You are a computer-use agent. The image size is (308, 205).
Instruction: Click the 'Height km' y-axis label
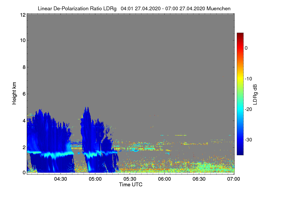(x=14, y=94)
